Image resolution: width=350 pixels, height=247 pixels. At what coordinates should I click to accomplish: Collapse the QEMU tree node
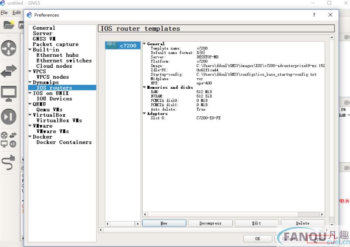pyautogui.click(x=30, y=104)
